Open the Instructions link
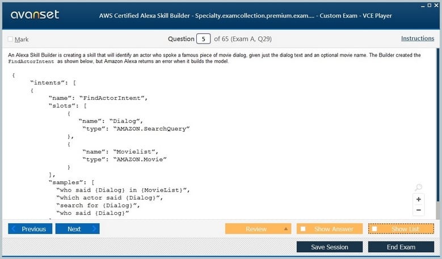The height and width of the screenshot is (259, 442). tap(417, 39)
